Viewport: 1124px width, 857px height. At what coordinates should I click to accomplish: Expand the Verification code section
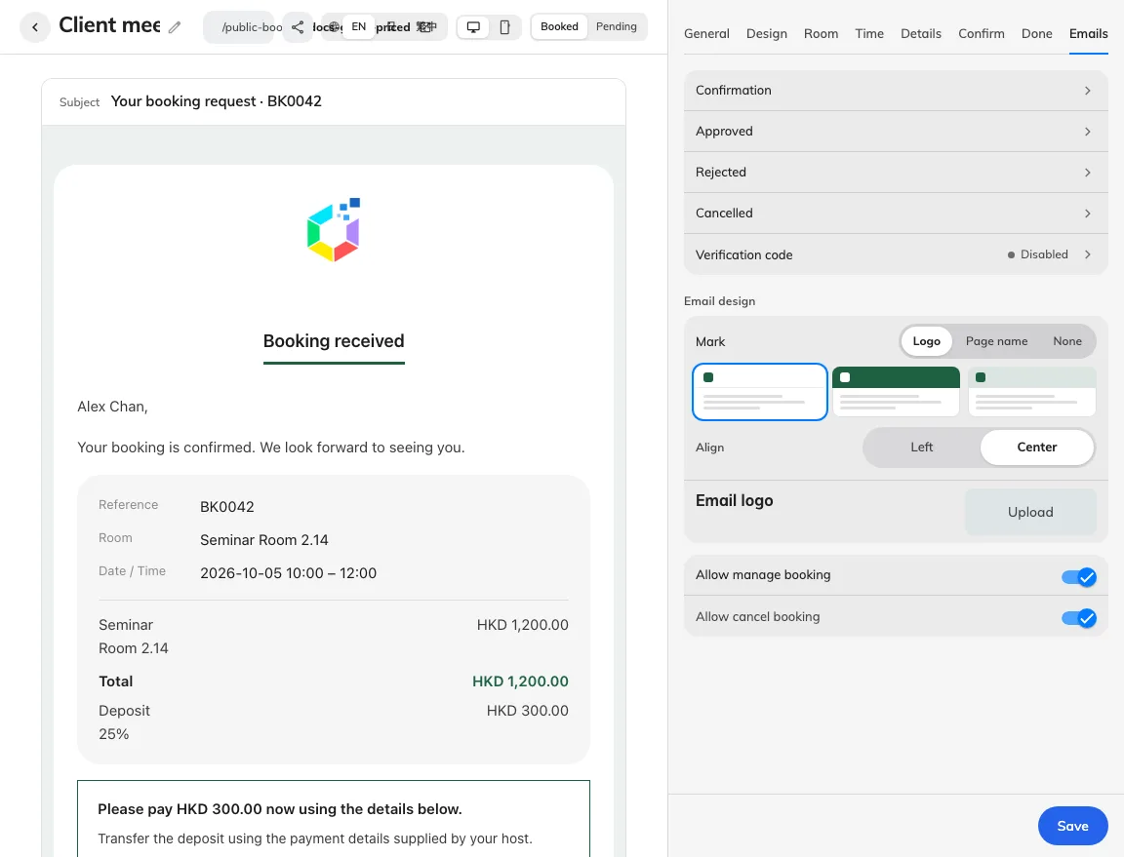pos(896,254)
